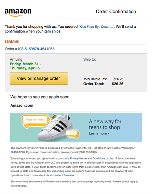Image resolution: width=152 pixels, height=194 pixels.
Task: Click the View or manage order button
Action: coord(39,79)
